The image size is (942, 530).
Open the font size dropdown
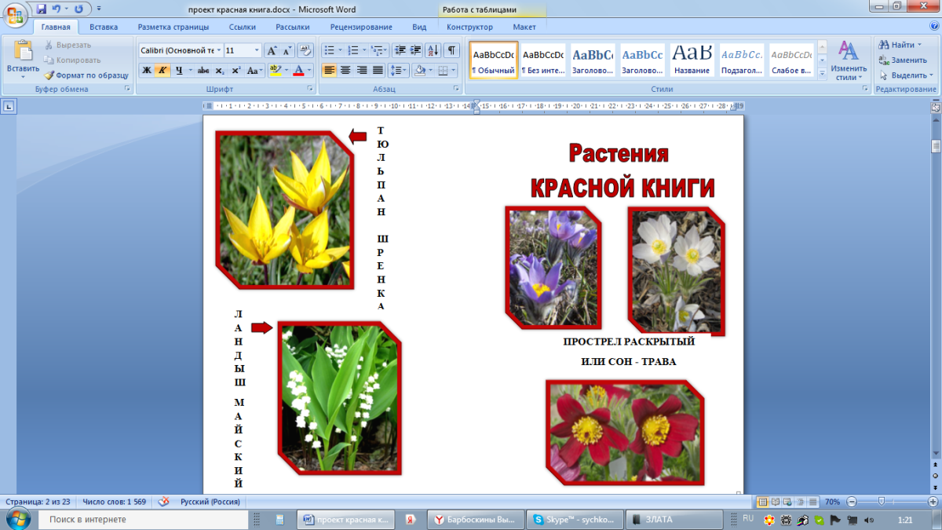[257, 49]
